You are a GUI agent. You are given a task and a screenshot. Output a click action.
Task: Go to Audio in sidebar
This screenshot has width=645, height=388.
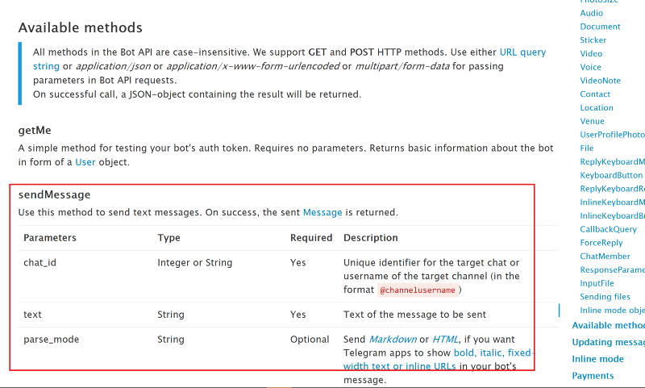click(592, 13)
